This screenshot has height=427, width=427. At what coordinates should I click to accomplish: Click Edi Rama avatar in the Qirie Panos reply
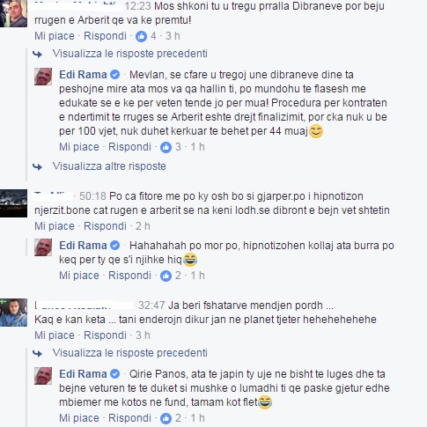coord(43,376)
